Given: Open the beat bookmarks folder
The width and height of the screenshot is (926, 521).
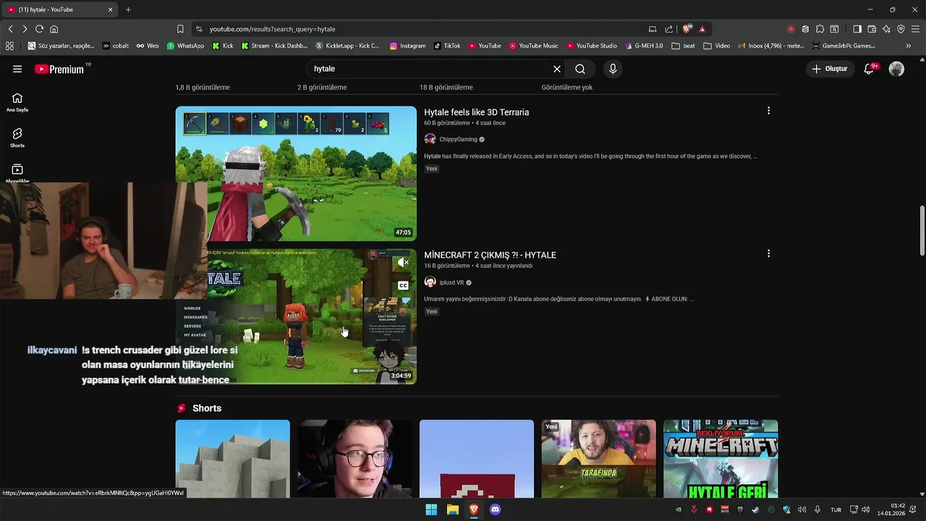Looking at the screenshot, I should coord(683,46).
